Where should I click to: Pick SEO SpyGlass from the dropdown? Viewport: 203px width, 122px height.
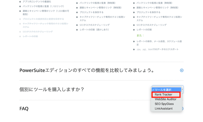point(164,104)
